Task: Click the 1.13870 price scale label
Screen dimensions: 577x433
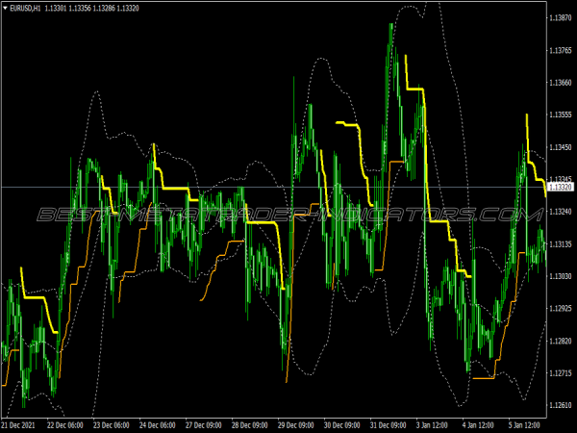Action: point(561,18)
